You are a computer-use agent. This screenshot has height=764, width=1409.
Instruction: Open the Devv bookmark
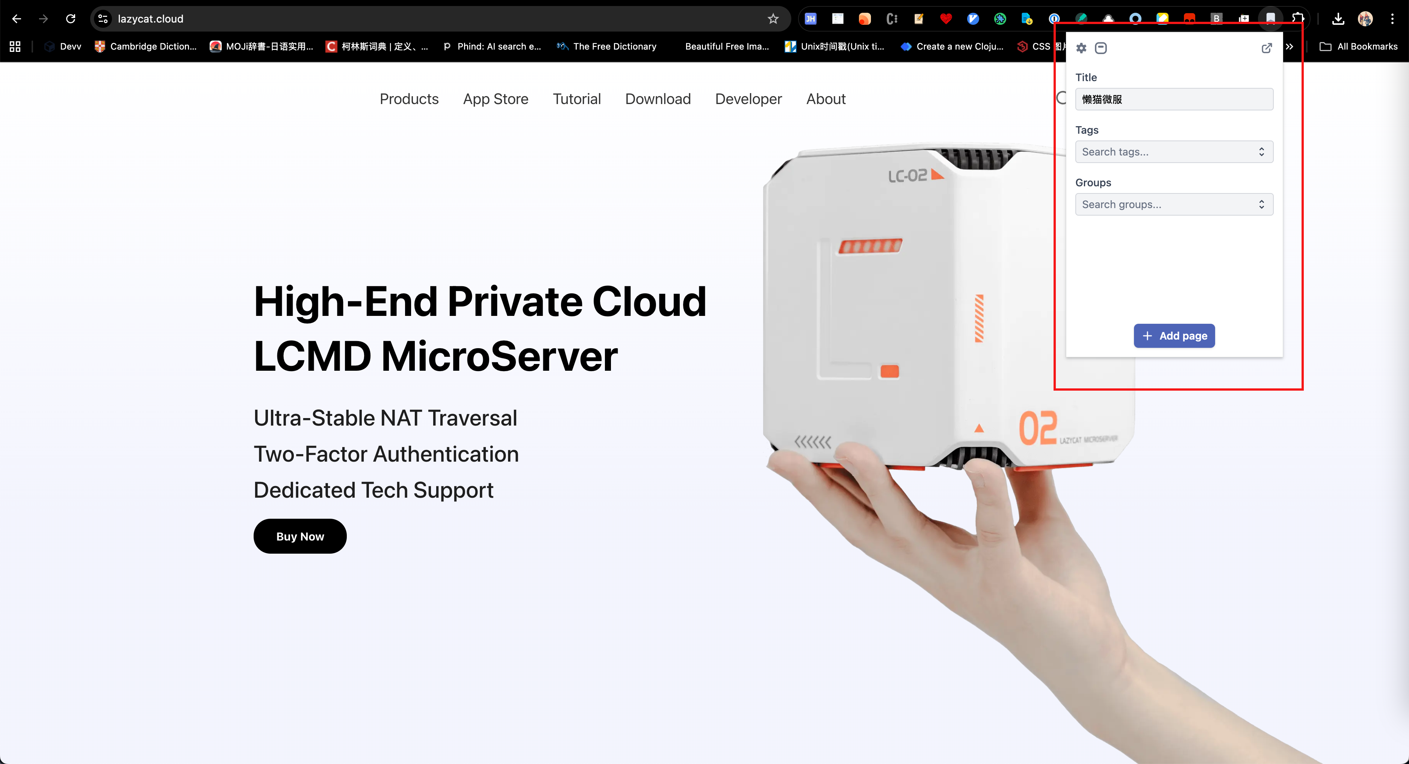click(x=63, y=47)
